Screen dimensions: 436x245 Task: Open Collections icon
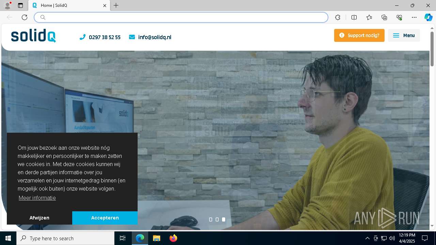pos(384,17)
